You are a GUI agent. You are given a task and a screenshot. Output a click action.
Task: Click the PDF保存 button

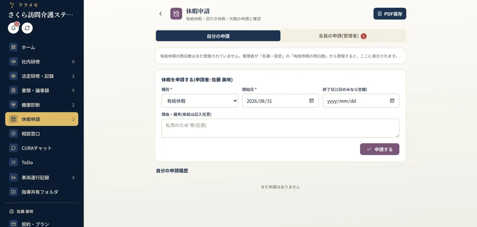(390, 14)
